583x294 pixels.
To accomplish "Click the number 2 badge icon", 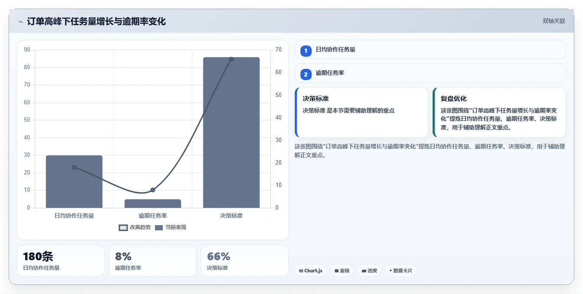I will click(306, 74).
